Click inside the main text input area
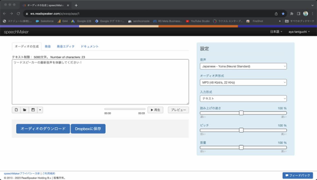 pos(101,82)
